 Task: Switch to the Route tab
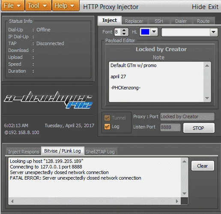[x=203, y=21]
